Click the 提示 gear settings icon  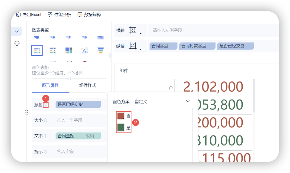46,152
